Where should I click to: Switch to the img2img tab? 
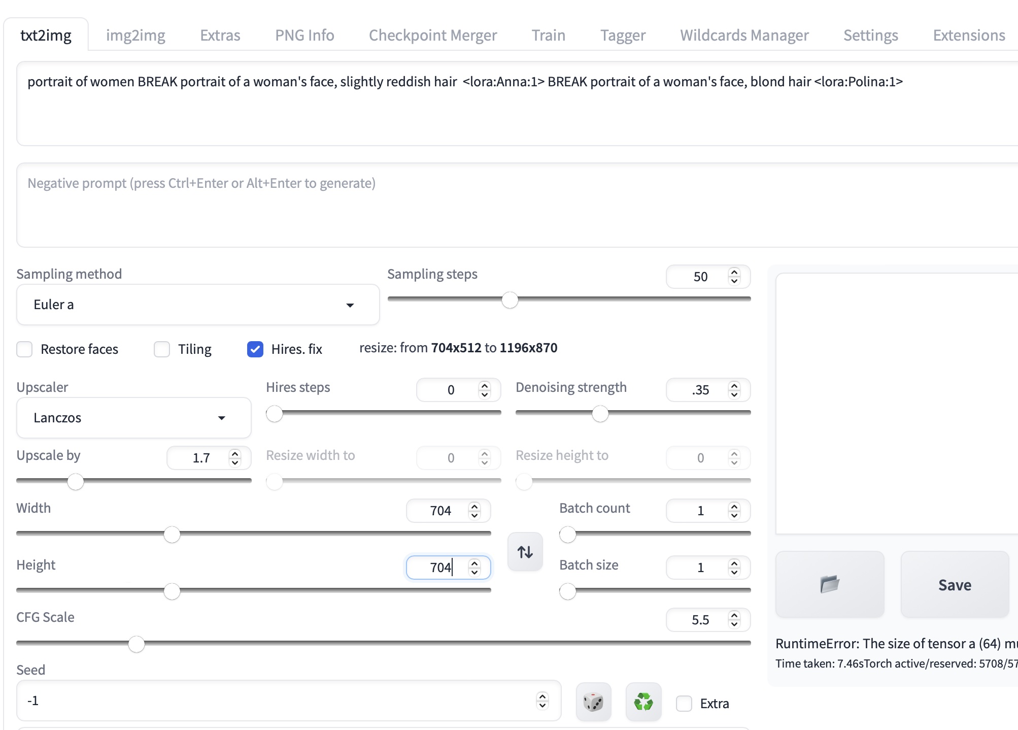point(135,35)
